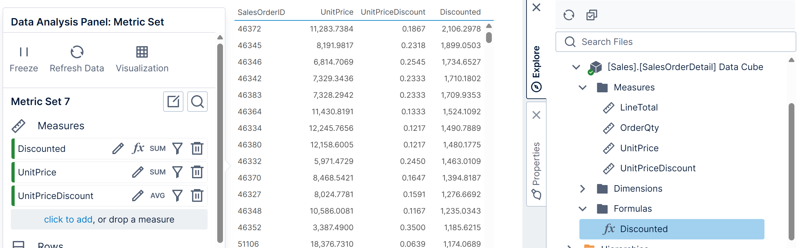Expand the Dimensions folder
The image size is (803, 248).
click(583, 188)
